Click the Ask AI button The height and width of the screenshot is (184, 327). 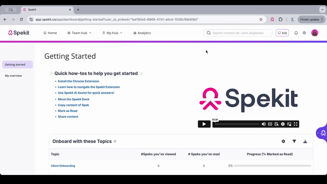pyautogui.click(x=282, y=33)
